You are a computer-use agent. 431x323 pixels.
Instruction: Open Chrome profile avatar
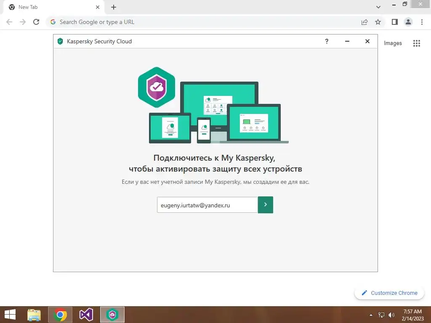click(x=408, y=22)
